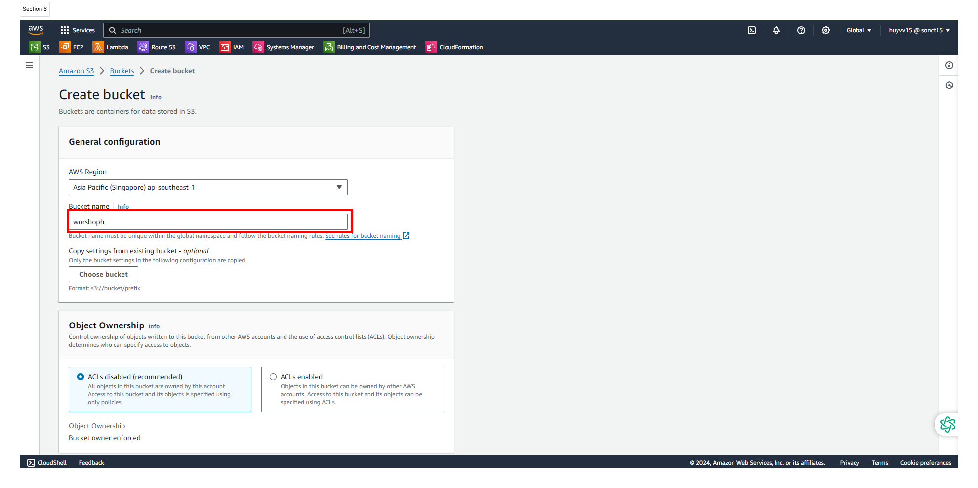Screen dimensions: 978x488
Task: Click the search magnifier icon
Action: tap(113, 30)
